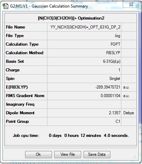Select the Charge value cell
The height and width of the screenshot is (164, 142).
84,70
